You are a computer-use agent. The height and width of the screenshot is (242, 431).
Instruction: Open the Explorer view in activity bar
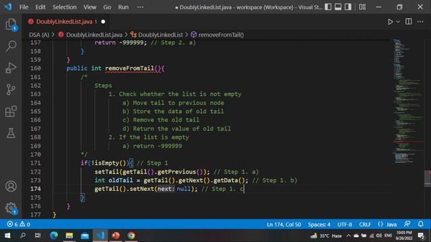(x=11, y=24)
